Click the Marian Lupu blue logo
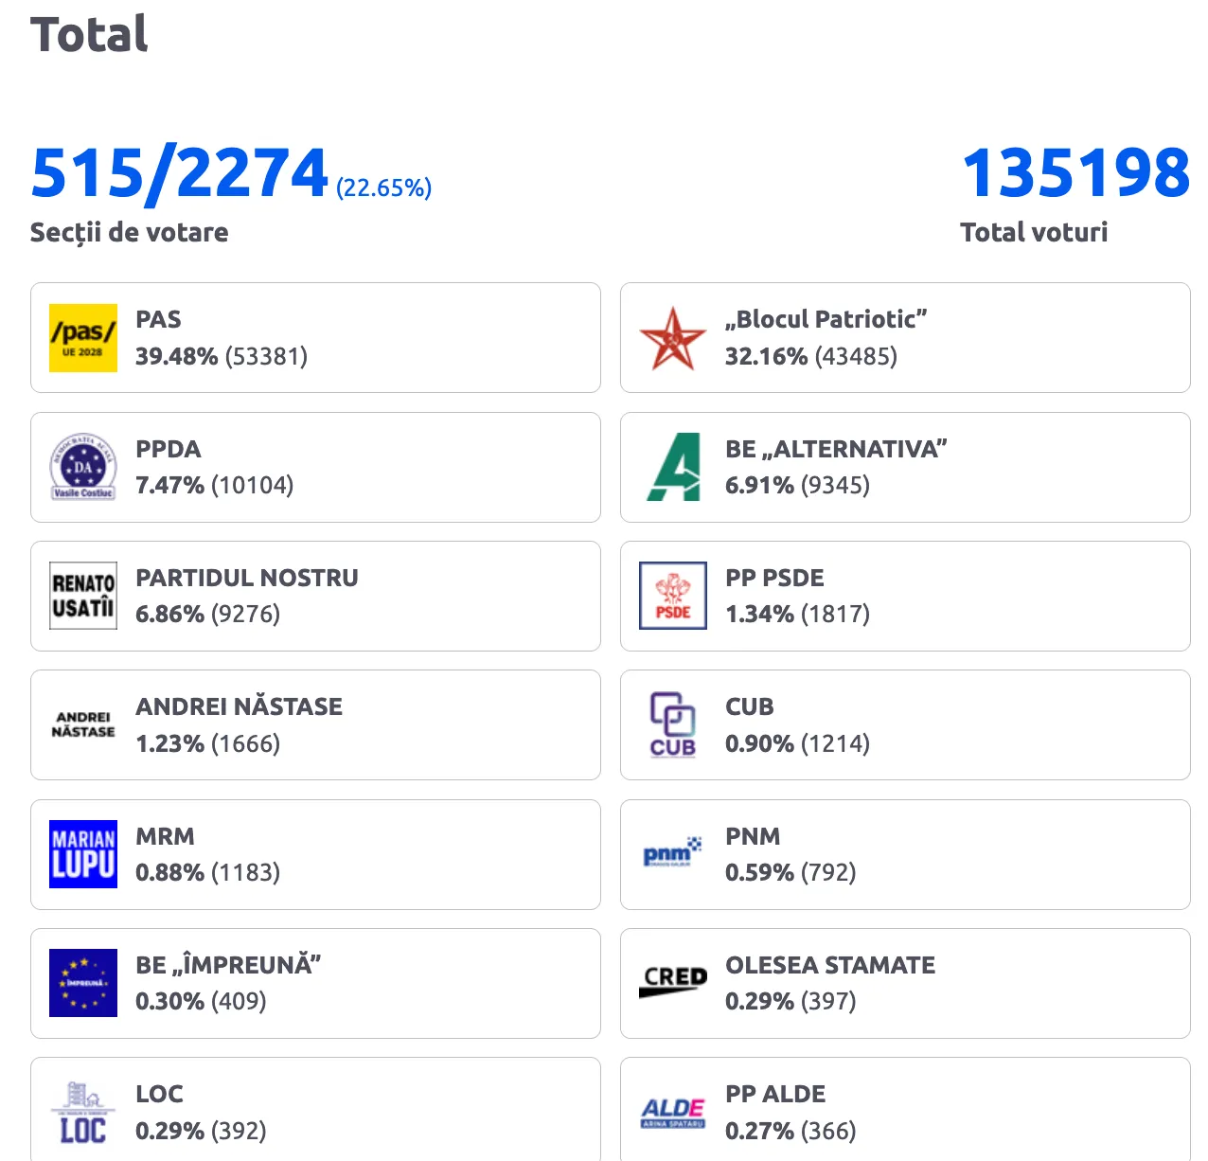The height and width of the screenshot is (1161, 1208). (x=83, y=854)
